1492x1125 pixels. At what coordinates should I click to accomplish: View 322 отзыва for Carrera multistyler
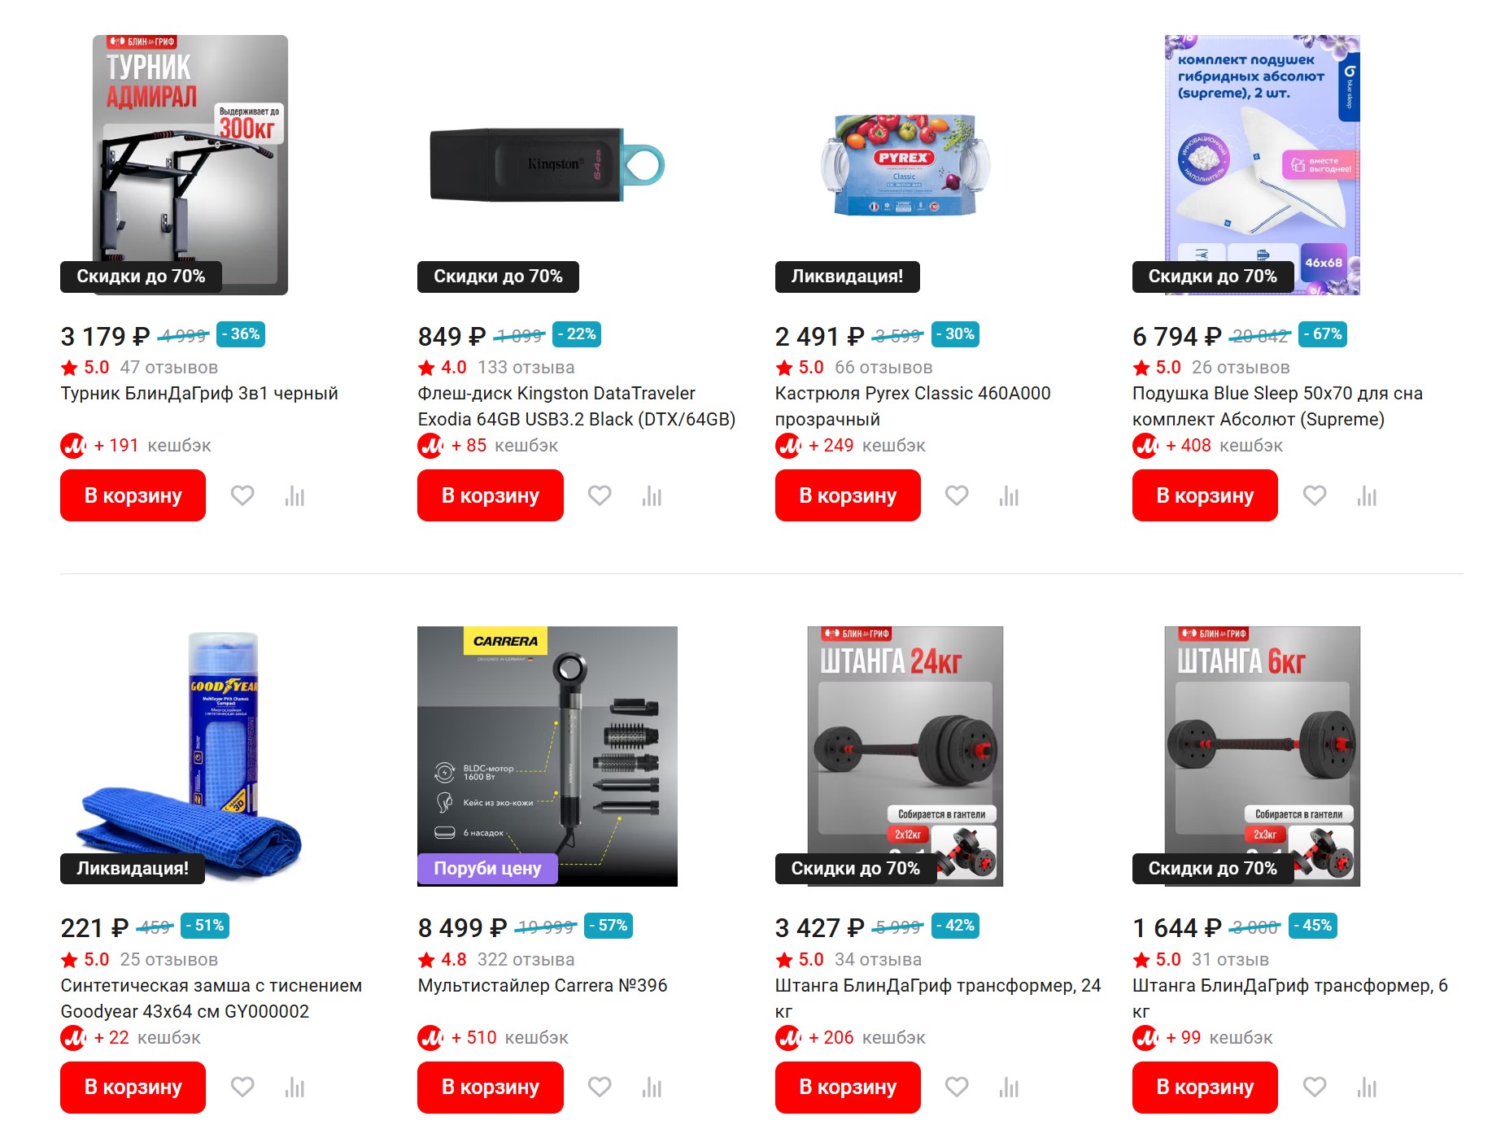[x=526, y=960]
